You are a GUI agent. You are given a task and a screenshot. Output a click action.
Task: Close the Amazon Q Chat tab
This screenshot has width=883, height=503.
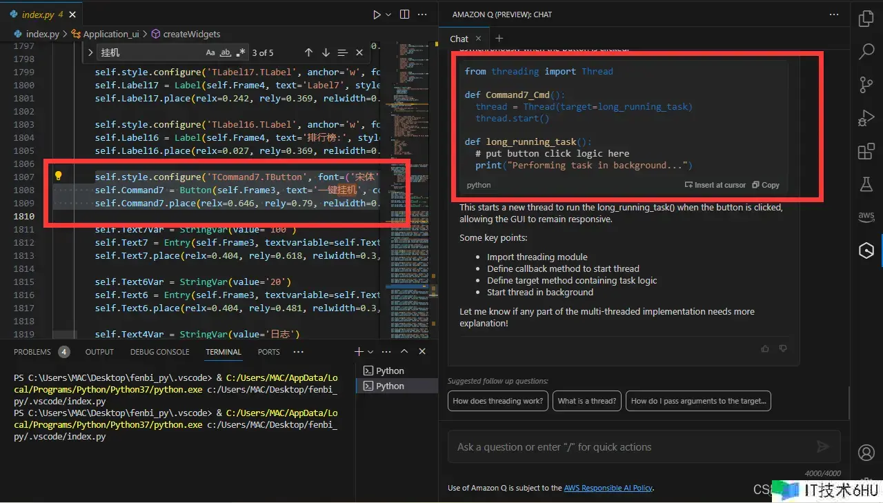coord(479,39)
